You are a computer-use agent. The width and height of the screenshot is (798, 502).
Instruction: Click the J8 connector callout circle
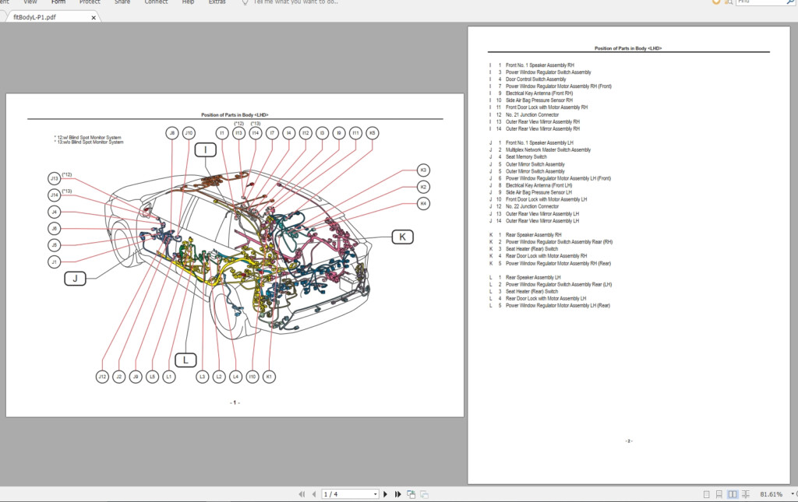[172, 133]
